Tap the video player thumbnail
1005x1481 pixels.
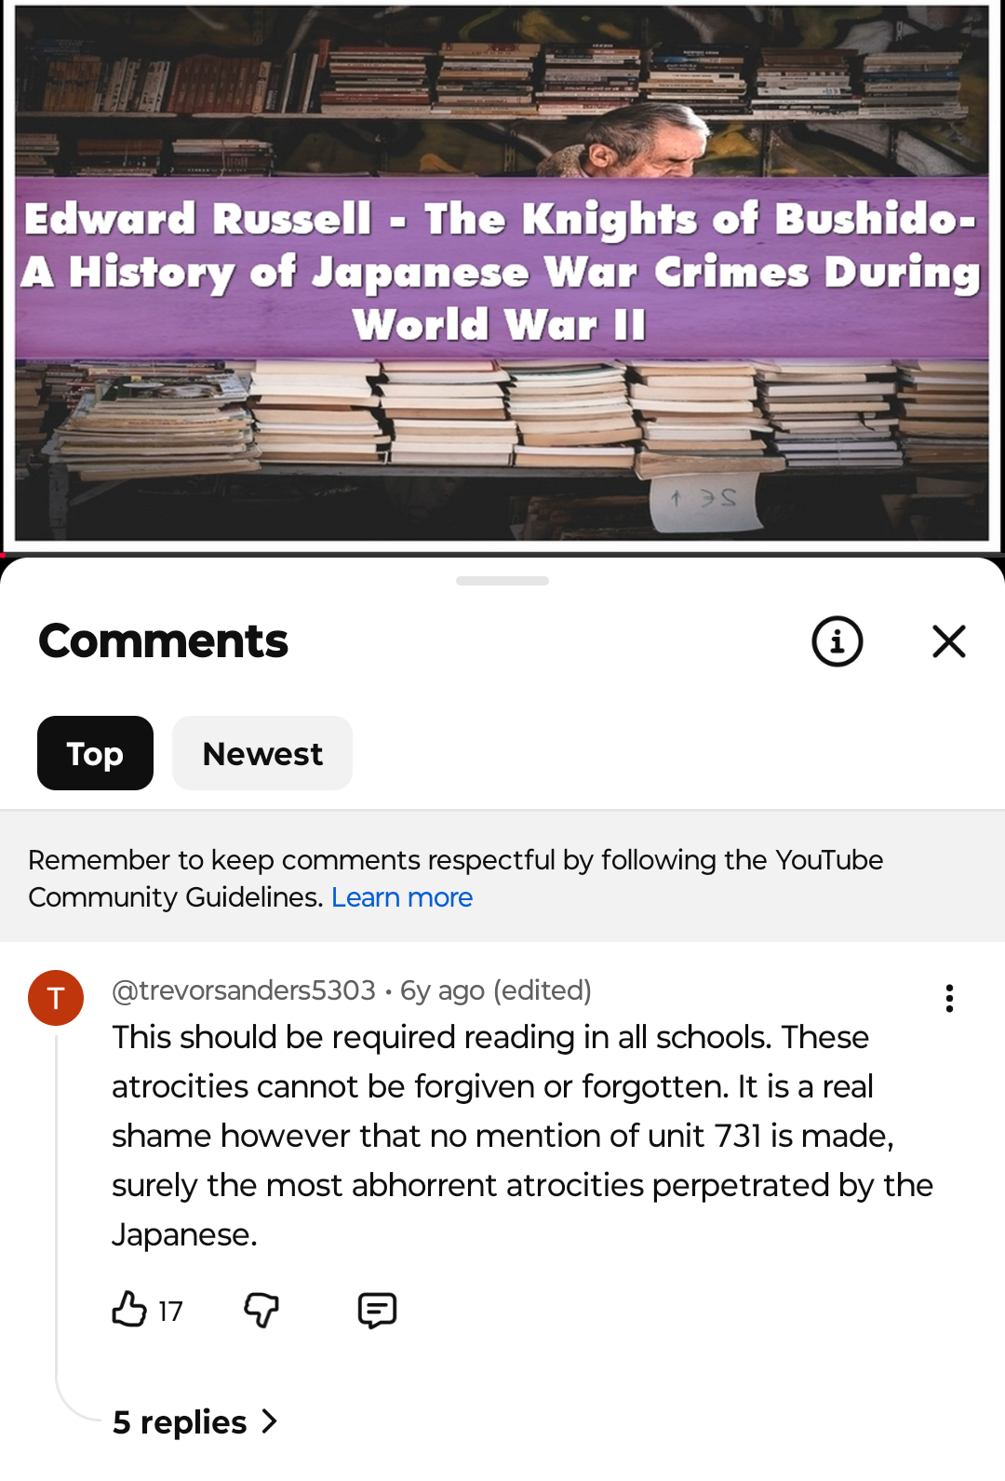tap(502, 275)
